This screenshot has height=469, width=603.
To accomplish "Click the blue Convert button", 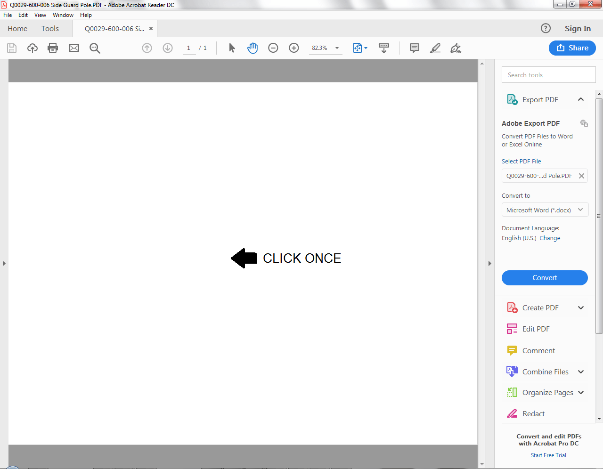I will tap(545, 278).
